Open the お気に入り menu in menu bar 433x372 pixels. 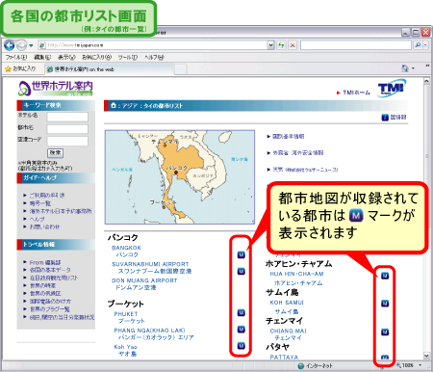(96, 58)
